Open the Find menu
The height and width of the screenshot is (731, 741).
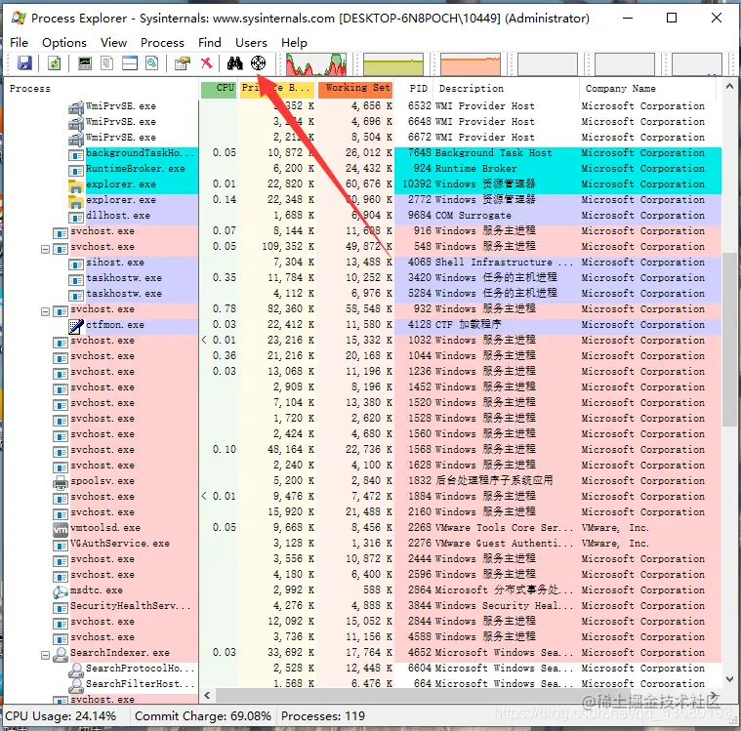(x=209, y=43)
